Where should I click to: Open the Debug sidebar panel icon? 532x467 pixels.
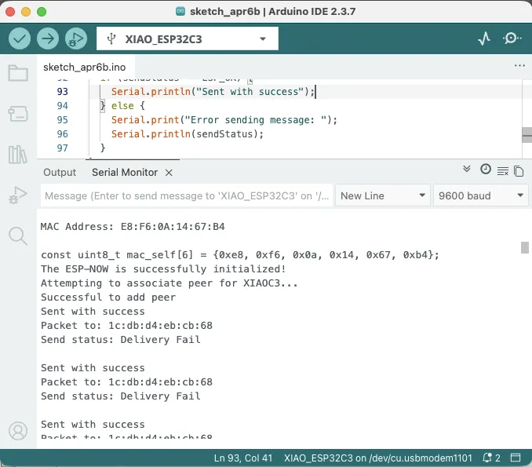click(x=17, y=195)
